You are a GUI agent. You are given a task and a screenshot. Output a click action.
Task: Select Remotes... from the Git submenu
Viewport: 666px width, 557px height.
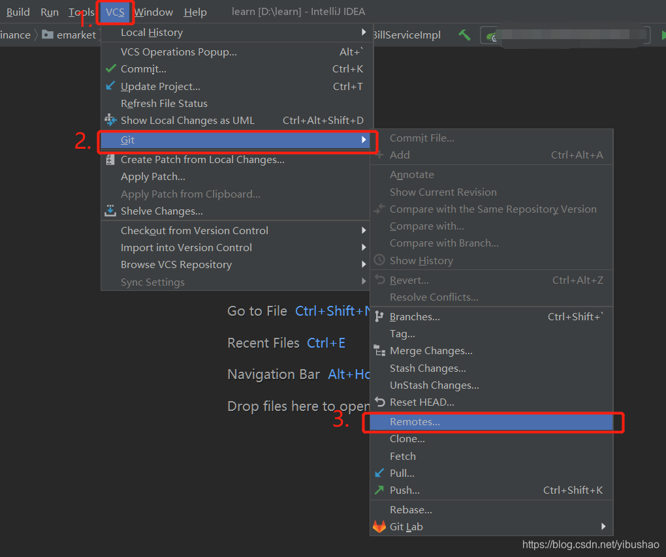(492, 422)
